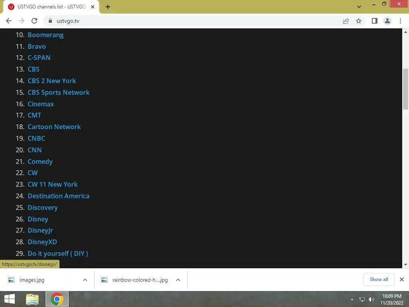Open the Chrome profile menu
Viewport: 409px width, 307px height.
387,21
